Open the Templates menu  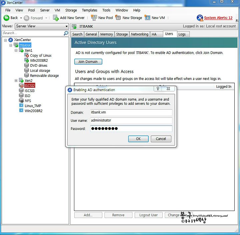[90, 10]
